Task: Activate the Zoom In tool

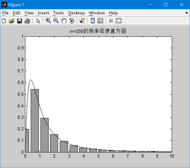Action: 48,21
